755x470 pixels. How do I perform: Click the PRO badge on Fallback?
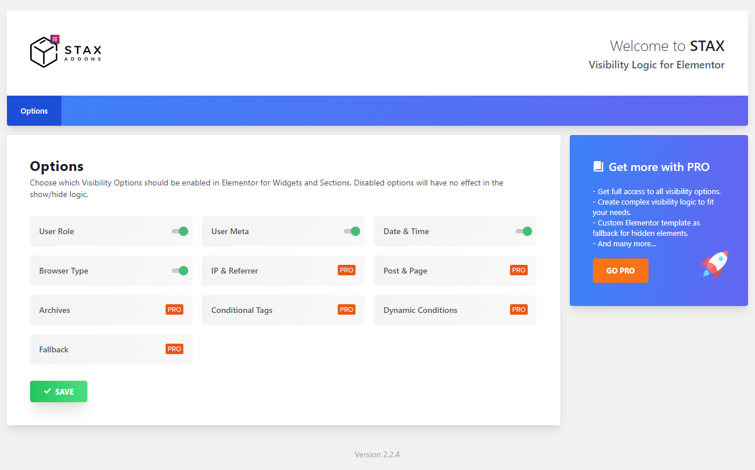pos(174,348)
